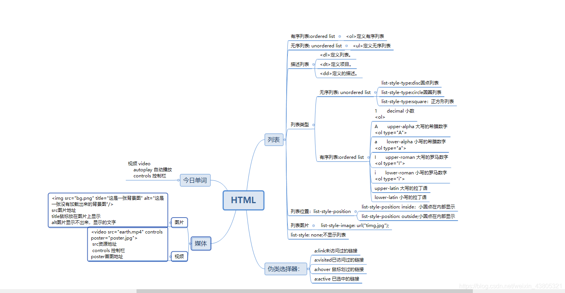The image size is (565, 293).
Task: Click the upper-roman 大写的罗马数字 node
Action: [x=411, y=160]
